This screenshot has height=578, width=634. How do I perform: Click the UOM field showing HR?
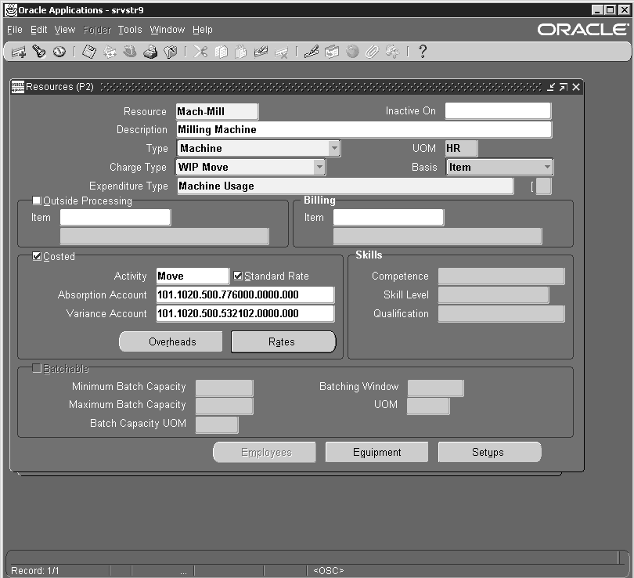pyautogui.click(x=461, y=148)
